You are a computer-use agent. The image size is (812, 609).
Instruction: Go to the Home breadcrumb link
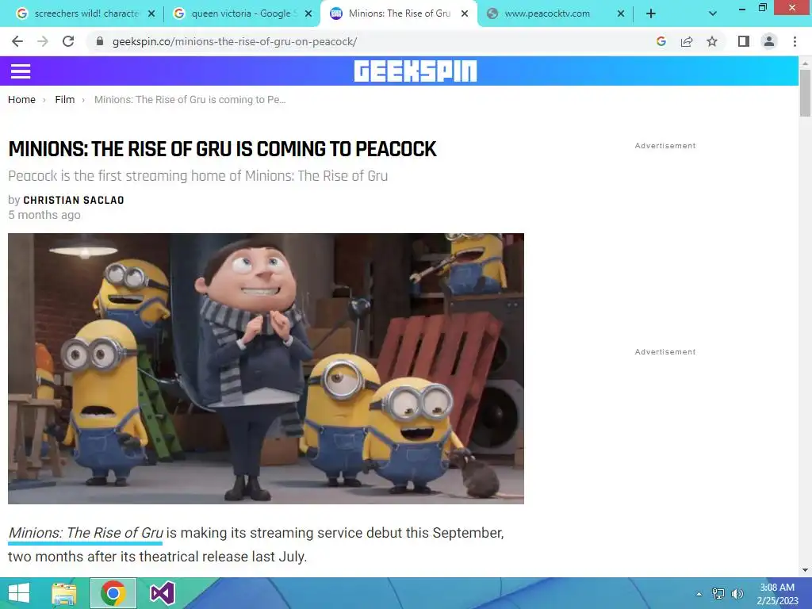click(x=21, y=99)
